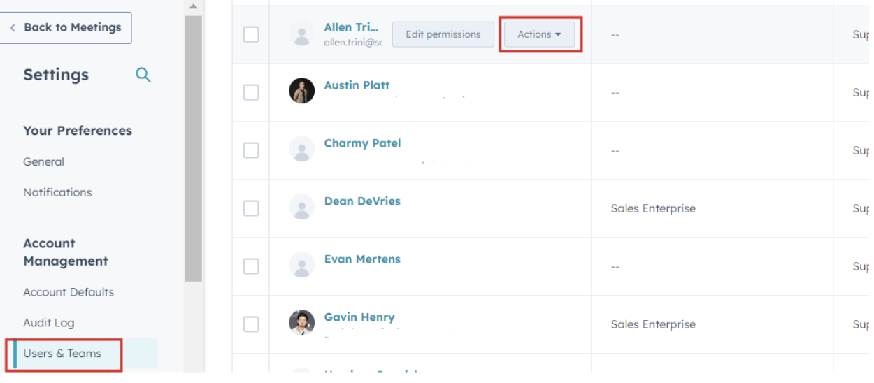
Task: Tick the checkbox beside Austin Platt
Action: pyautogui.click(x=251, y=92)
